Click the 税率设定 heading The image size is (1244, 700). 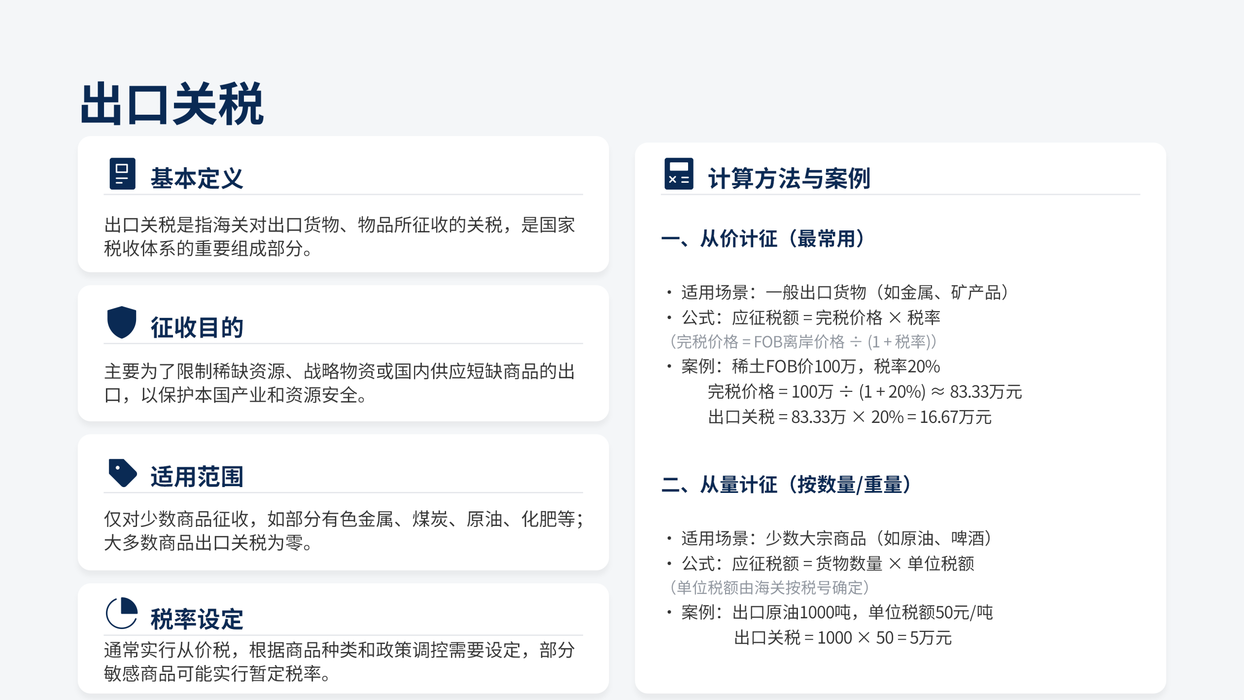pos(196,619)
